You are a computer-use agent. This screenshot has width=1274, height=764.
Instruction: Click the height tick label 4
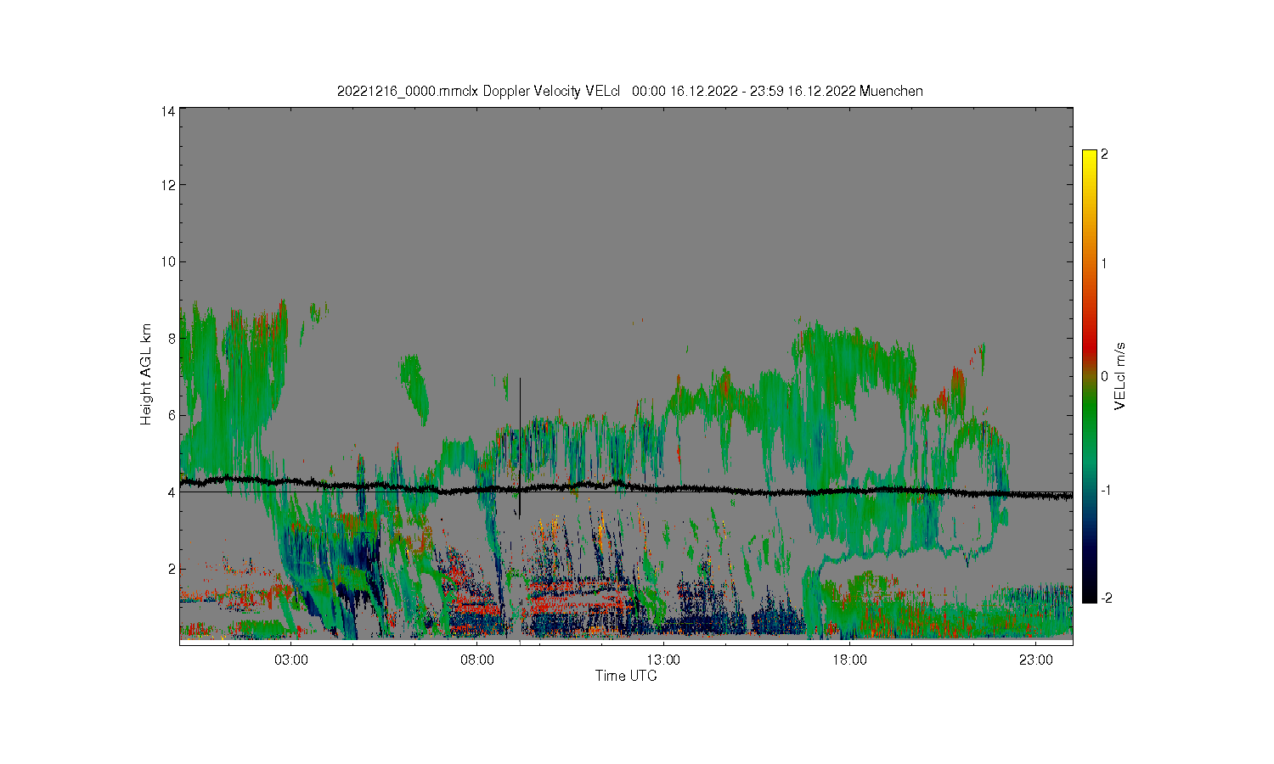[x=172, y=492]
